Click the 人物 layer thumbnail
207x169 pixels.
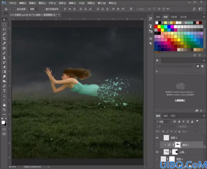(166, 152)
